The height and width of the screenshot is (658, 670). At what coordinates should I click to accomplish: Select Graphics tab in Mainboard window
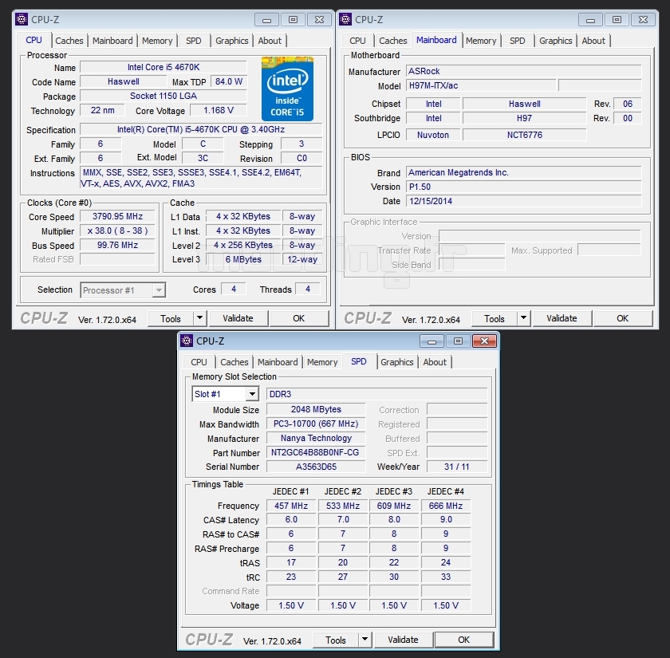(555, 41)
